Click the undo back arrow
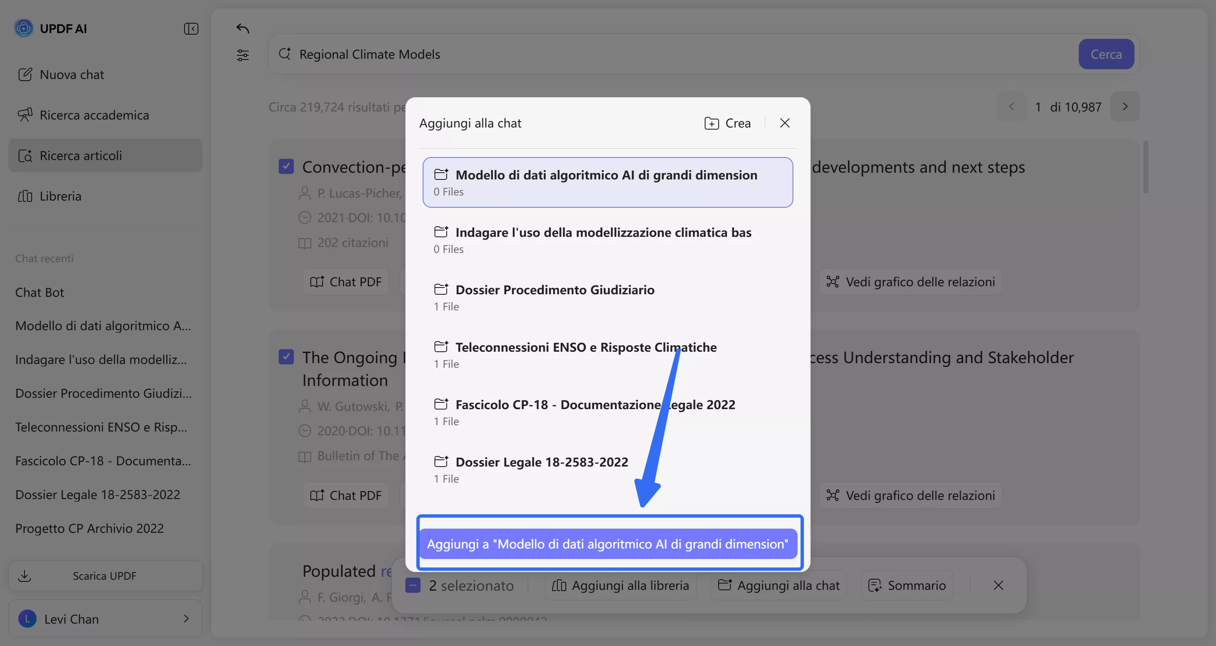The image size is (1216, 646). coord(242,28)
